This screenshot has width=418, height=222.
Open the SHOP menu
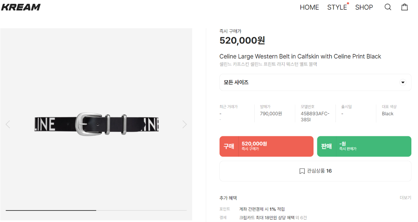[364, 7]
